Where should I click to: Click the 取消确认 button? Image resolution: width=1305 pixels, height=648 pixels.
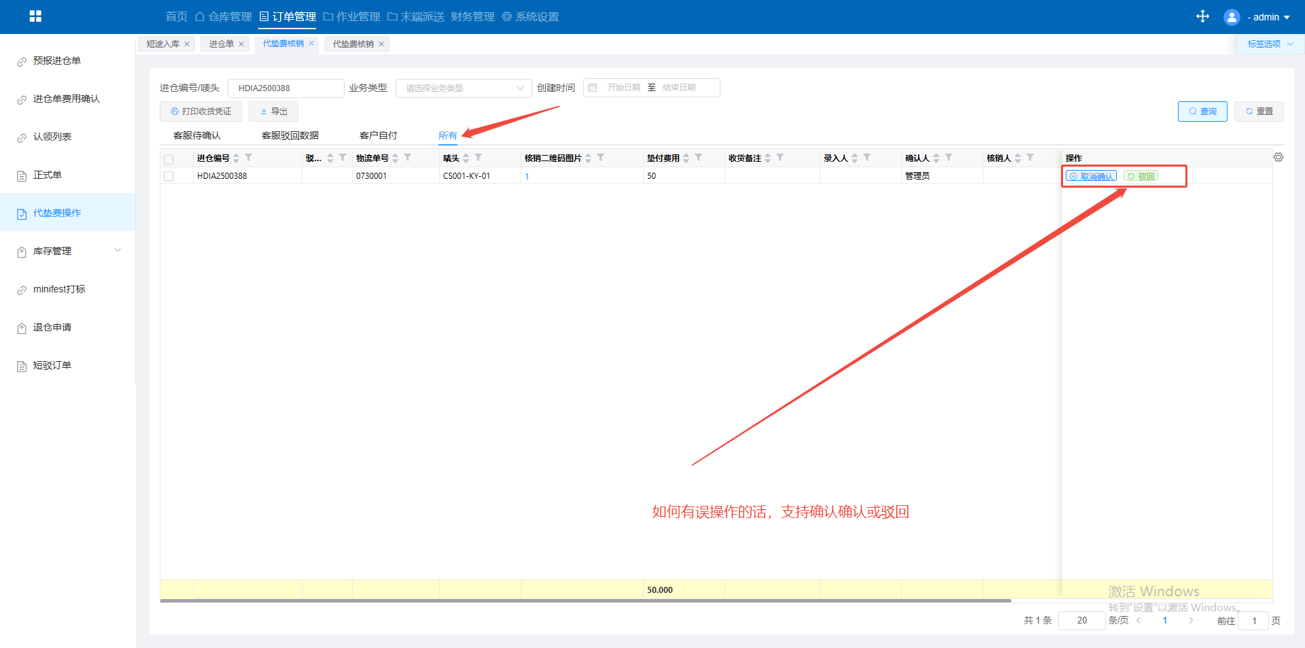1091,176
